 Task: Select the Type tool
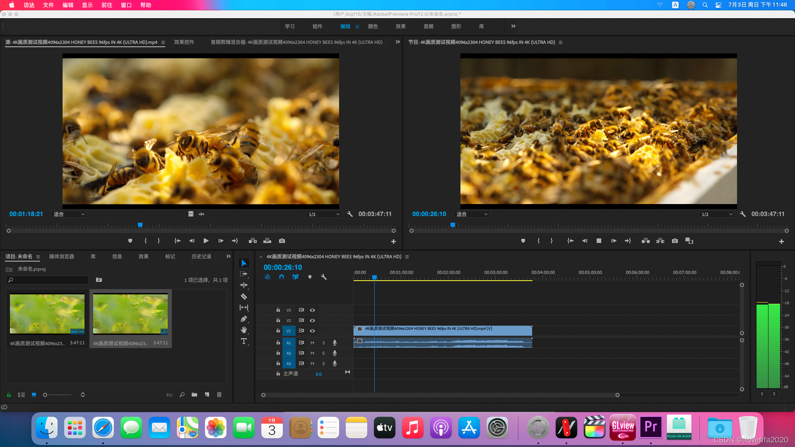click(x=243, y=341)
